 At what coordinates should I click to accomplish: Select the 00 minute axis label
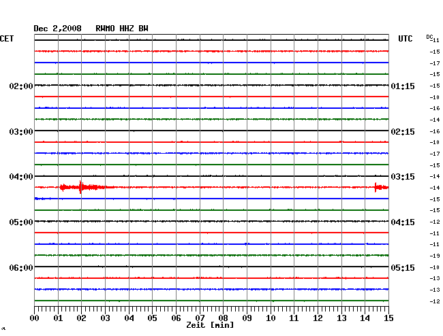tap(35, 318)
